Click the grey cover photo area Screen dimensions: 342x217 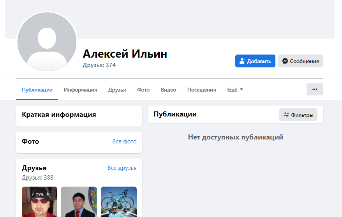pyautogui.click(x=206, y=19)
